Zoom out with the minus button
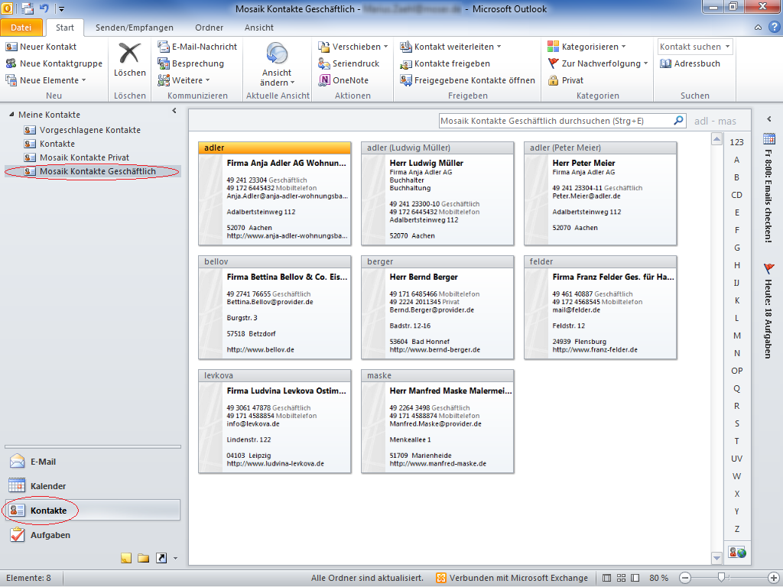 tap(685, 578)
